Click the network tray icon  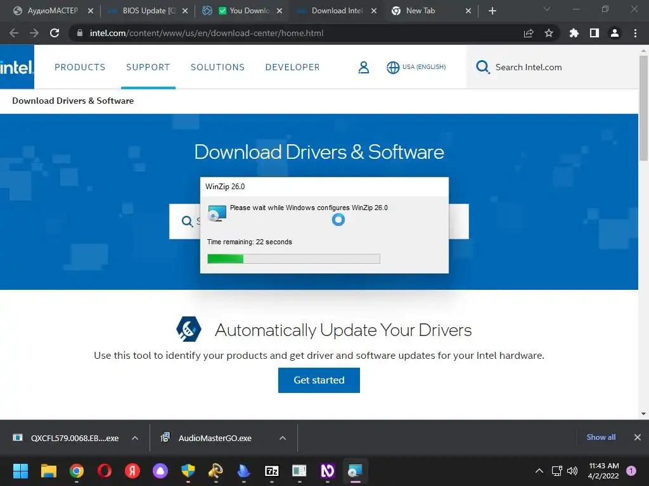point(556,471)
